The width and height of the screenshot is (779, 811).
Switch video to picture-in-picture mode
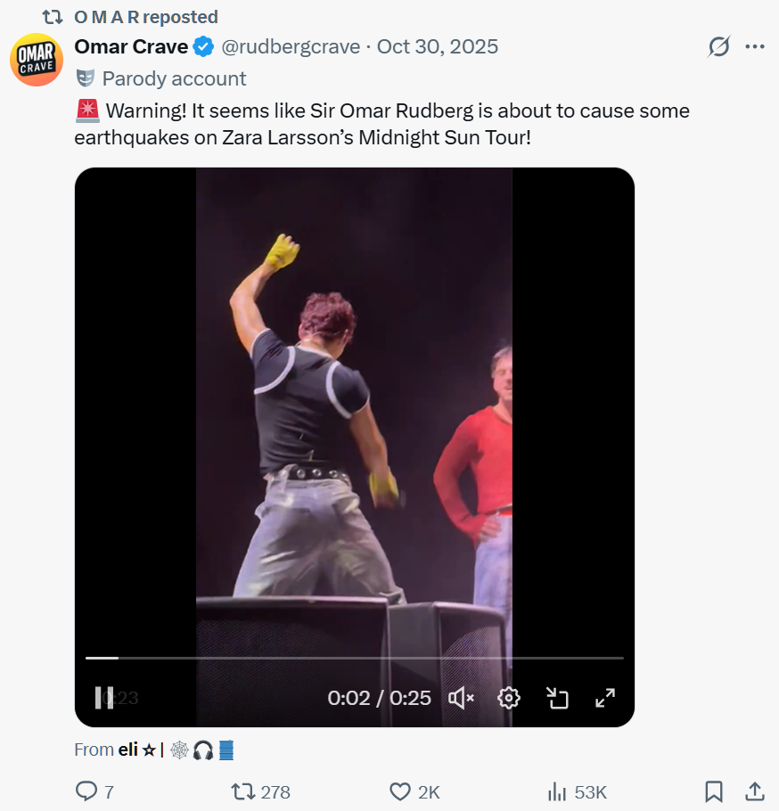[x=557, y=698]
